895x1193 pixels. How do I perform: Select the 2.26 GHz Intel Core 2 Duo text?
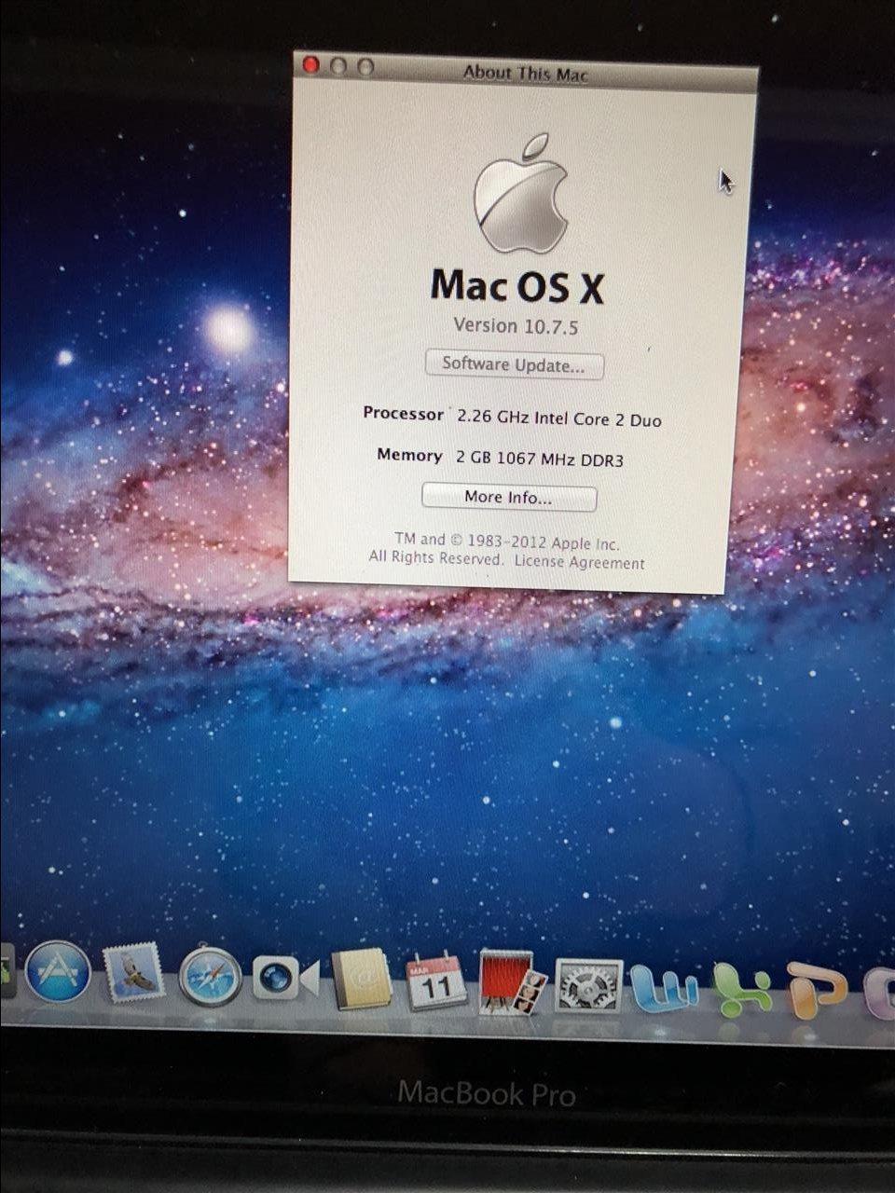pyautogui.click(x=558, y=418)
